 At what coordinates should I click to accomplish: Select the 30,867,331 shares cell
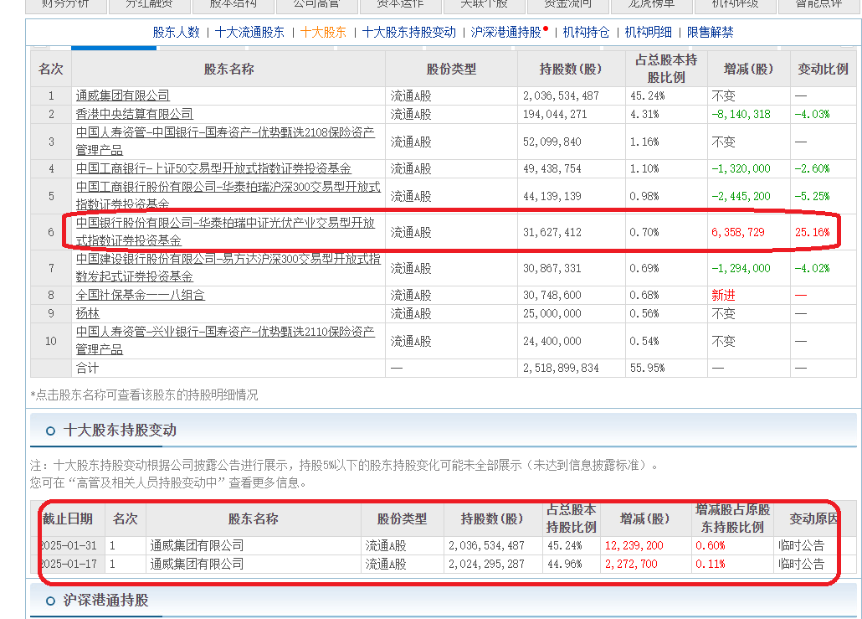[552, 268]
